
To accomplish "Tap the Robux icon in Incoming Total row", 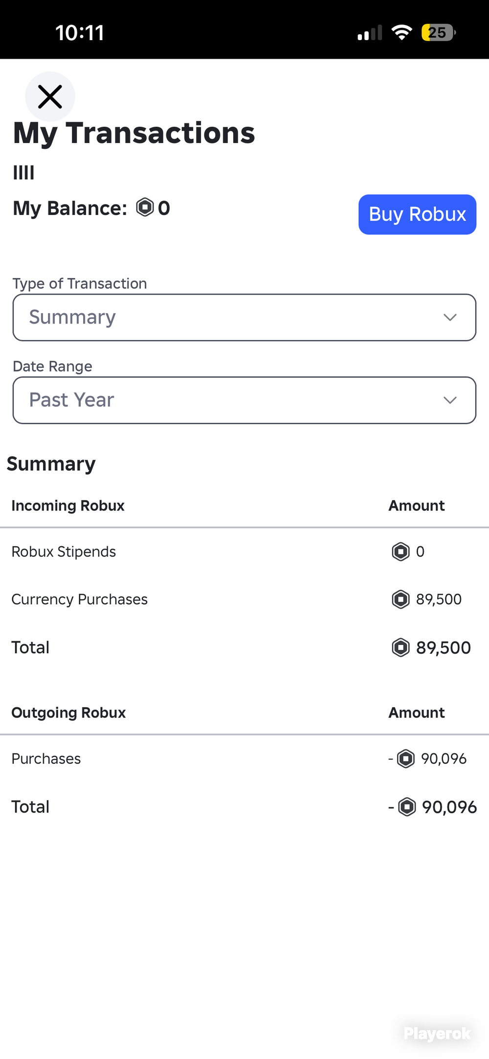I will coord(400,647).
